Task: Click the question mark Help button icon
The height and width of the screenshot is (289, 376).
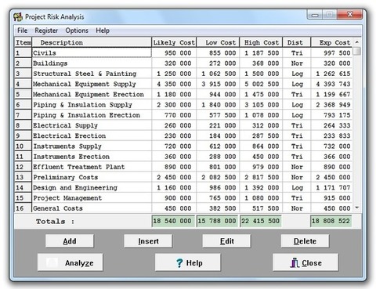Action: pos(179,263)
